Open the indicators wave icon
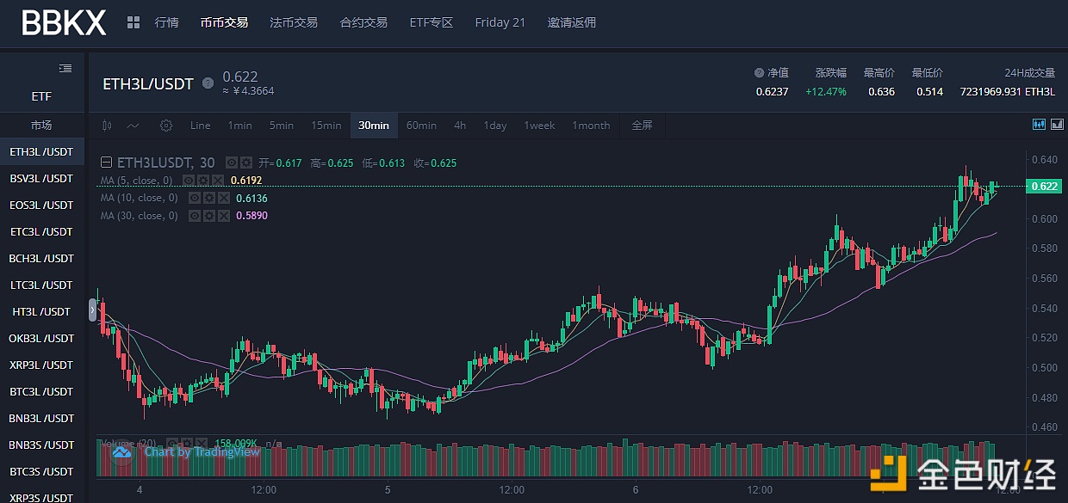 [133, 126]
